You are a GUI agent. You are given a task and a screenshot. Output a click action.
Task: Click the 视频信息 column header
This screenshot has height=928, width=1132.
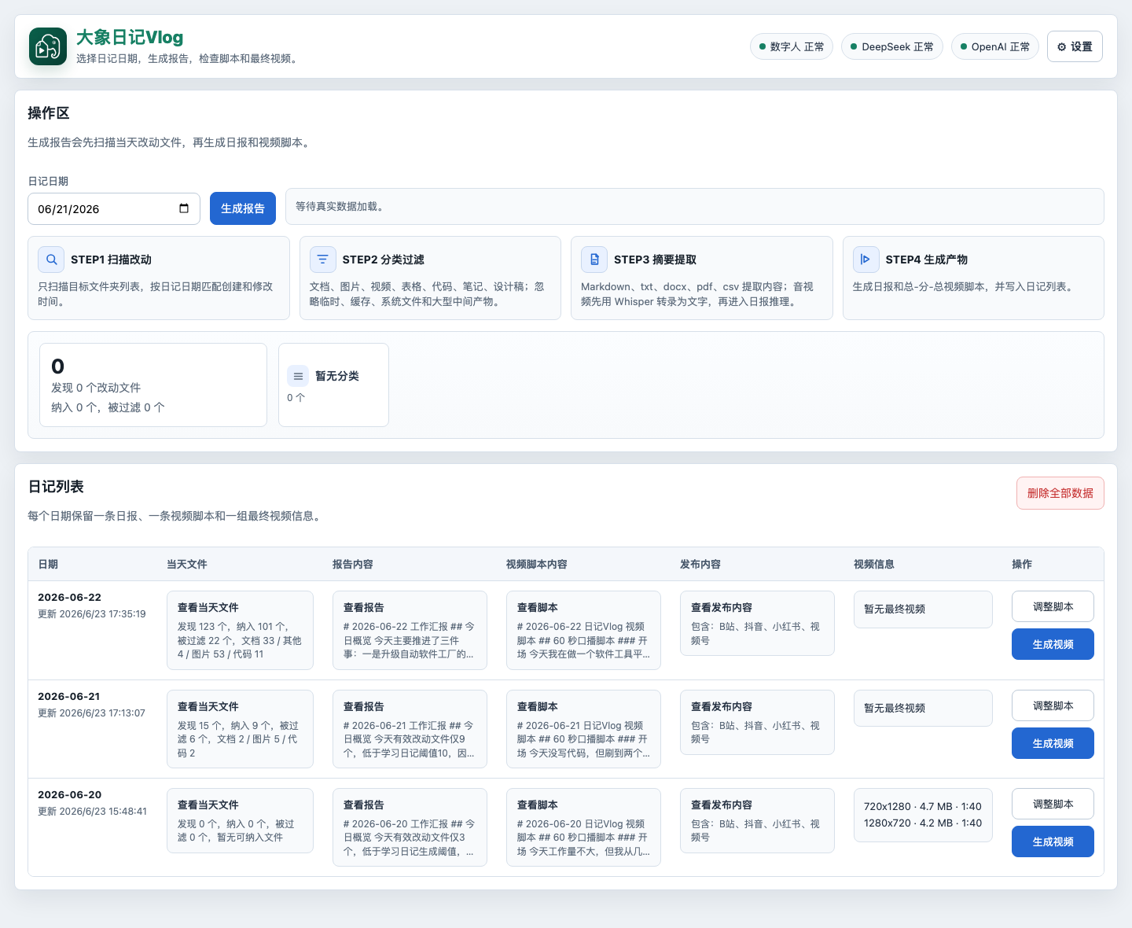873,564
